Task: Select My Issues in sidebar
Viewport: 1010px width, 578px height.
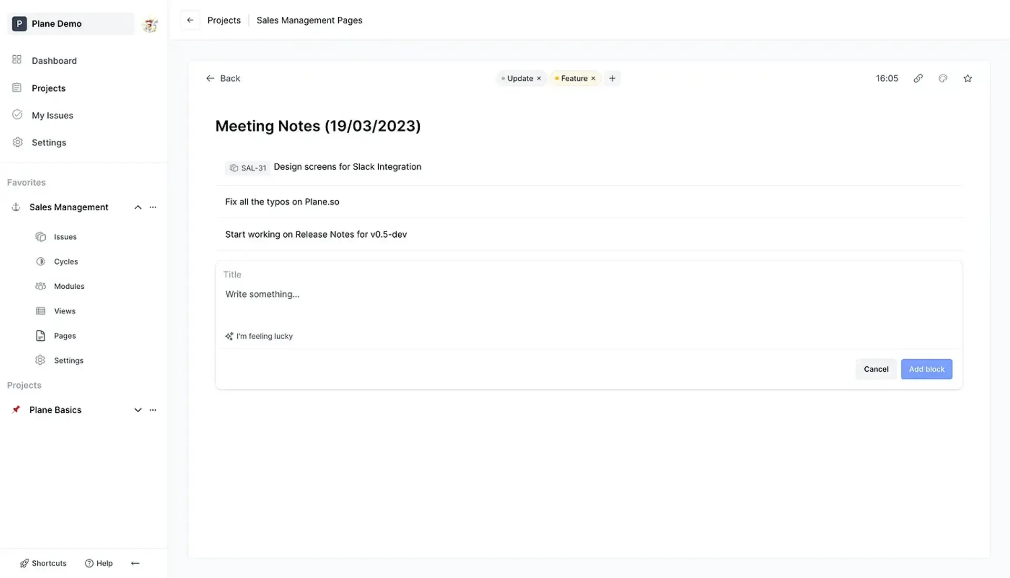Action: 52,115
